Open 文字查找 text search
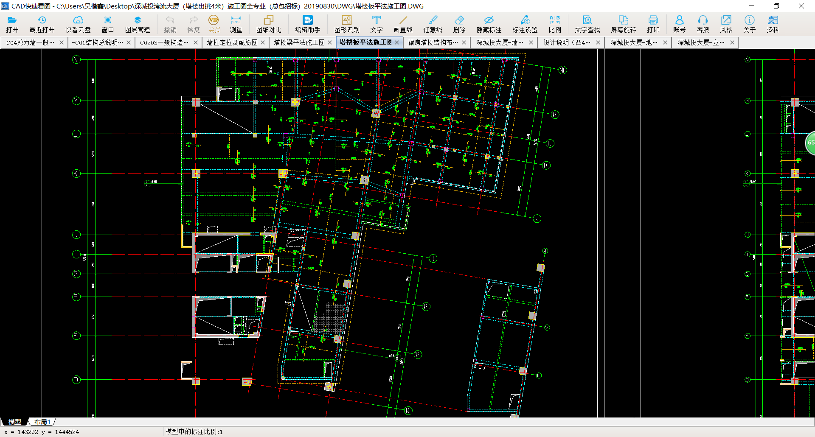The width and height of the screenshot is (815, 437). click(587, 24)
